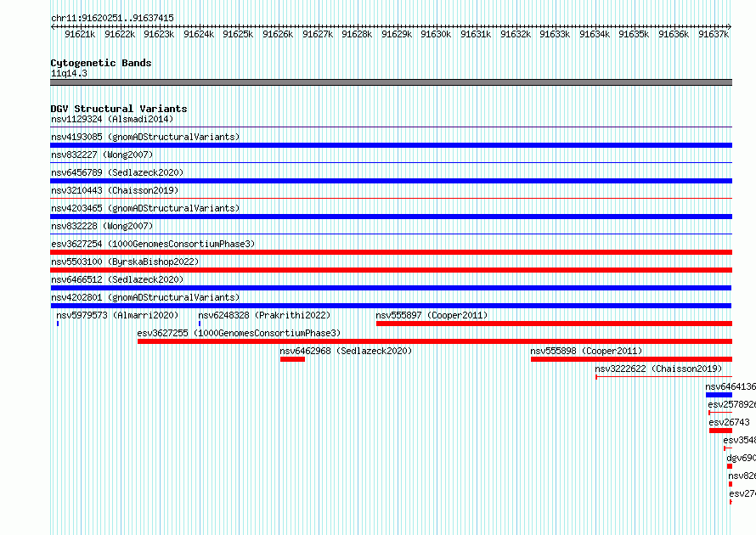Select the nsv6466512 blue variant bar
Viewport: 756px width, 535px height.
(x=391, y=288)
